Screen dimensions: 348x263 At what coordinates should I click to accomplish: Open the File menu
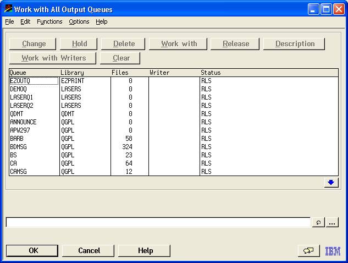tap(9, 21)
